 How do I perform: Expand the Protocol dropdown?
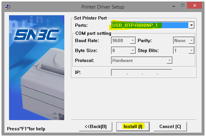tap(169, 60)
